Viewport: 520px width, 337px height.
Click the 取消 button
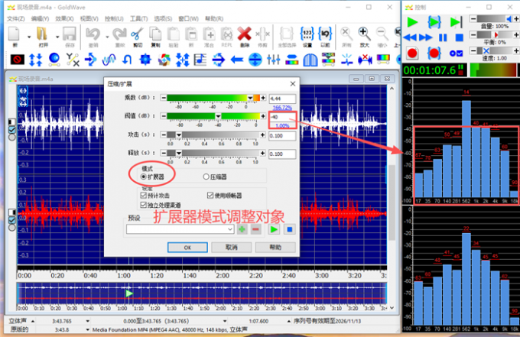232,248
